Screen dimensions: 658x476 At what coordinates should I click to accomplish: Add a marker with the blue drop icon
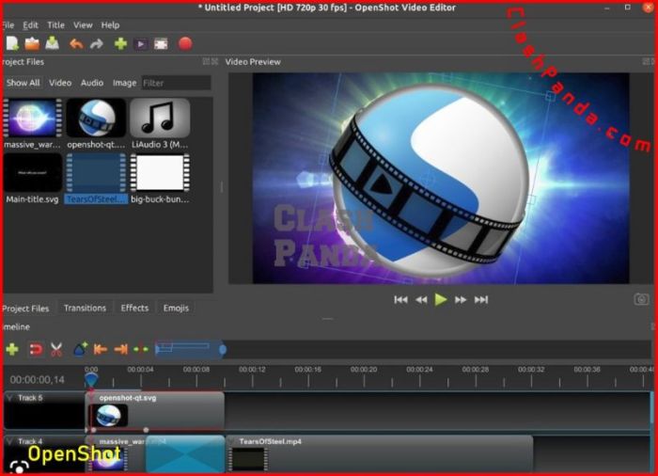80,349
